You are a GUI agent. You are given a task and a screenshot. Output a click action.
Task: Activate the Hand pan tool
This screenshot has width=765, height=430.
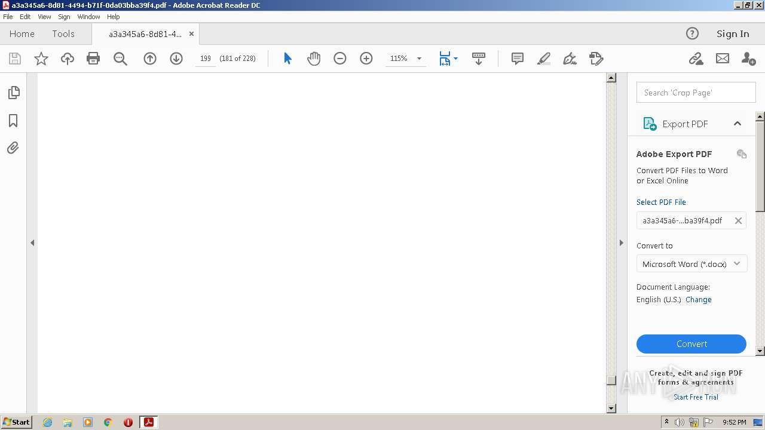(314, 59)
